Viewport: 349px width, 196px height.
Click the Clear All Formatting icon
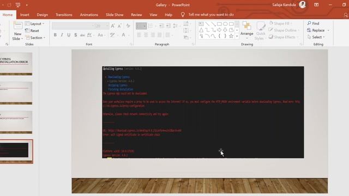128,26
